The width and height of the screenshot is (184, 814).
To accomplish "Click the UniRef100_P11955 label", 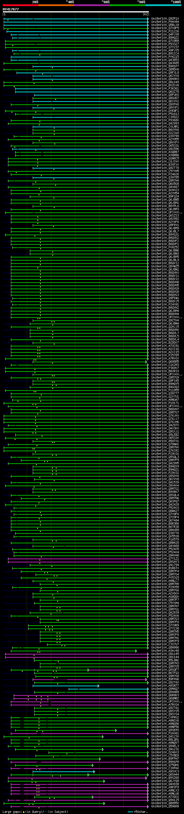I will tap(165, 390).
